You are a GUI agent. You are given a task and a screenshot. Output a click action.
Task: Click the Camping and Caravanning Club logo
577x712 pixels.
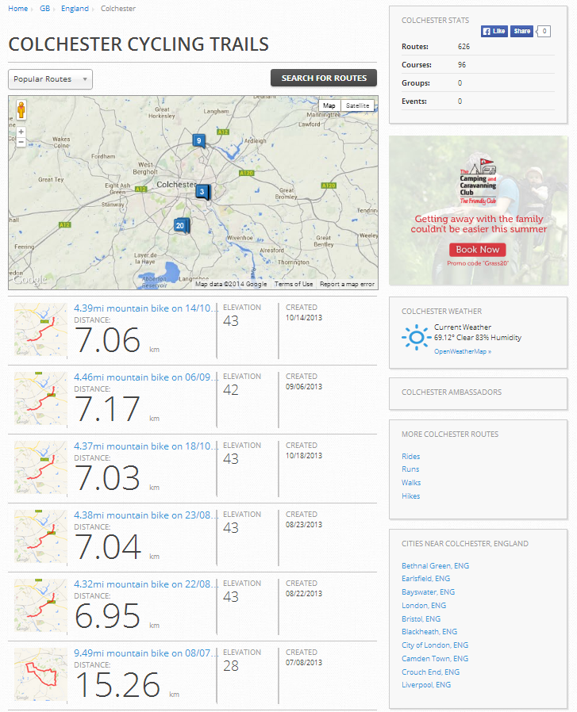(x=478, y=182)
